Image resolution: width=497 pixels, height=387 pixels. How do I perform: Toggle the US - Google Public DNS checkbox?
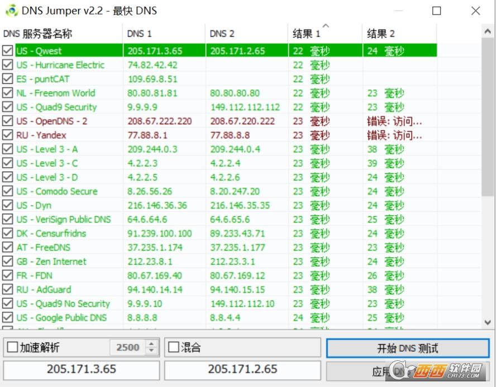coord(8,317)
